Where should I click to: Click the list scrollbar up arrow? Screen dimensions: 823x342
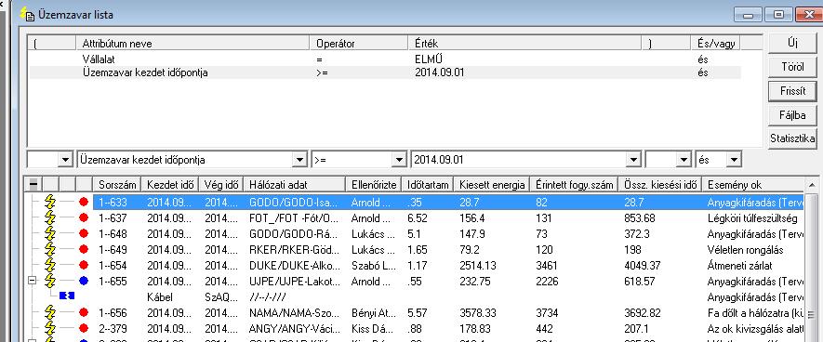pyautogui.click(x=812, y=185)
